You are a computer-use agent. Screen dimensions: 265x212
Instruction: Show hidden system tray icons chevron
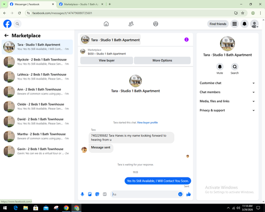(228, 208)
